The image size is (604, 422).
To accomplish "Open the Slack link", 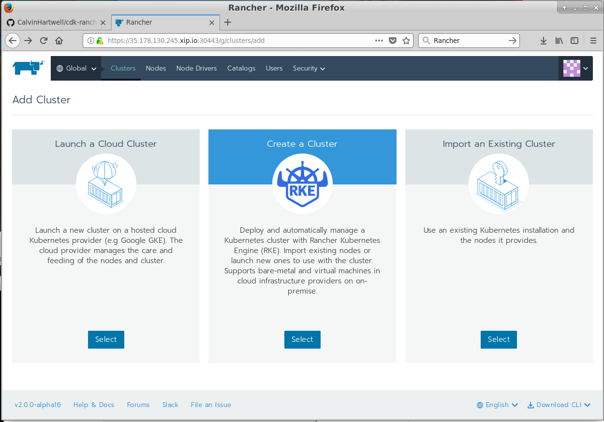I will point(170,405).
